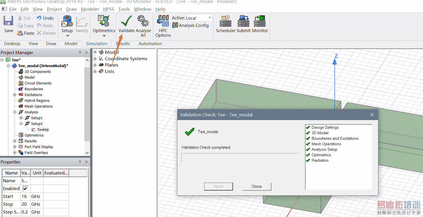Switch to the Desktop ribbon tab
The height and width of the screenshot is (217, 423).
(x=12, y=44)
